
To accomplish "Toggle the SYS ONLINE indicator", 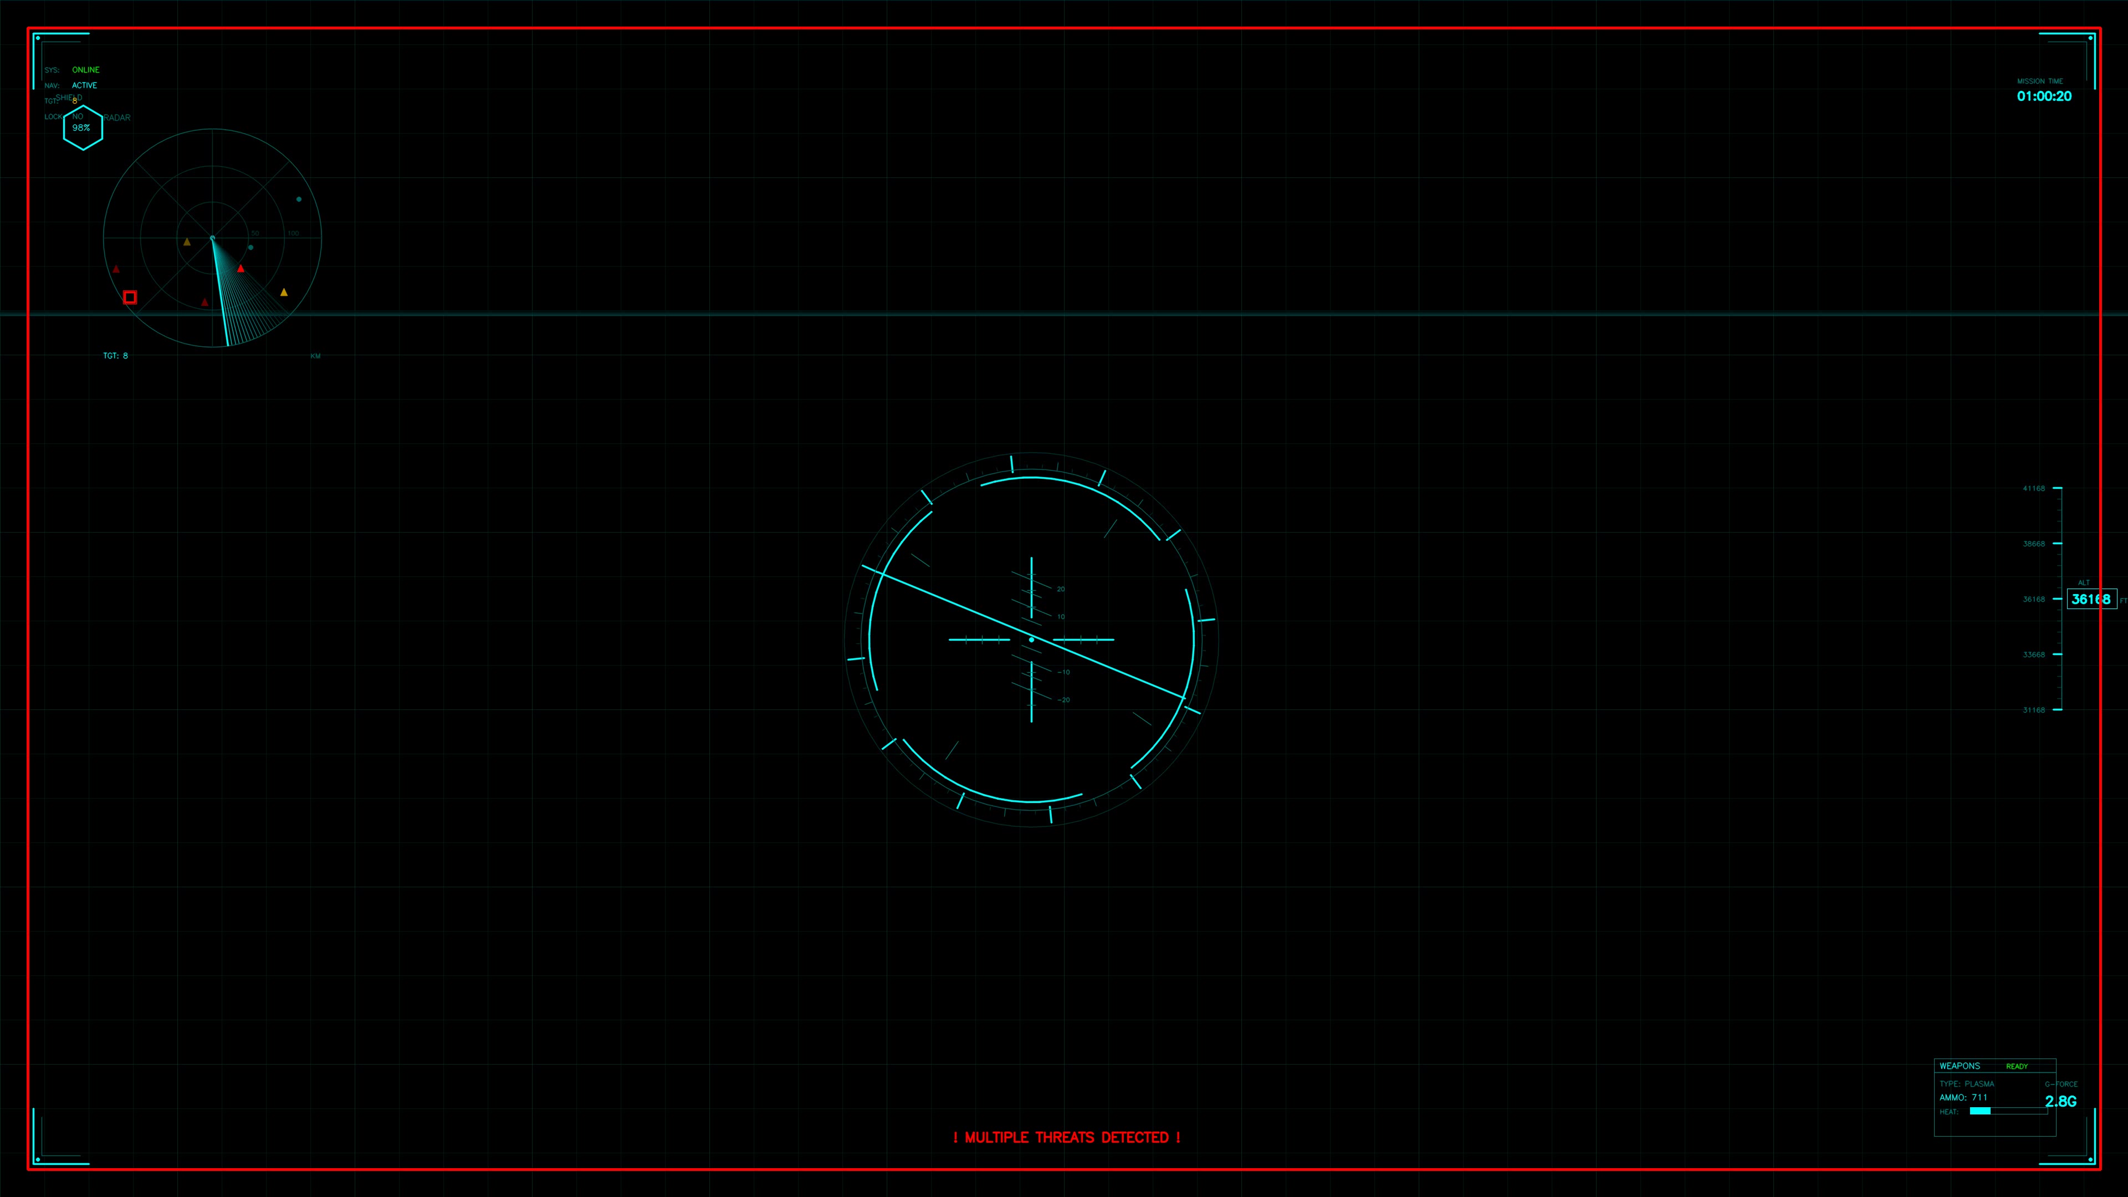I will tap(86, 69).
